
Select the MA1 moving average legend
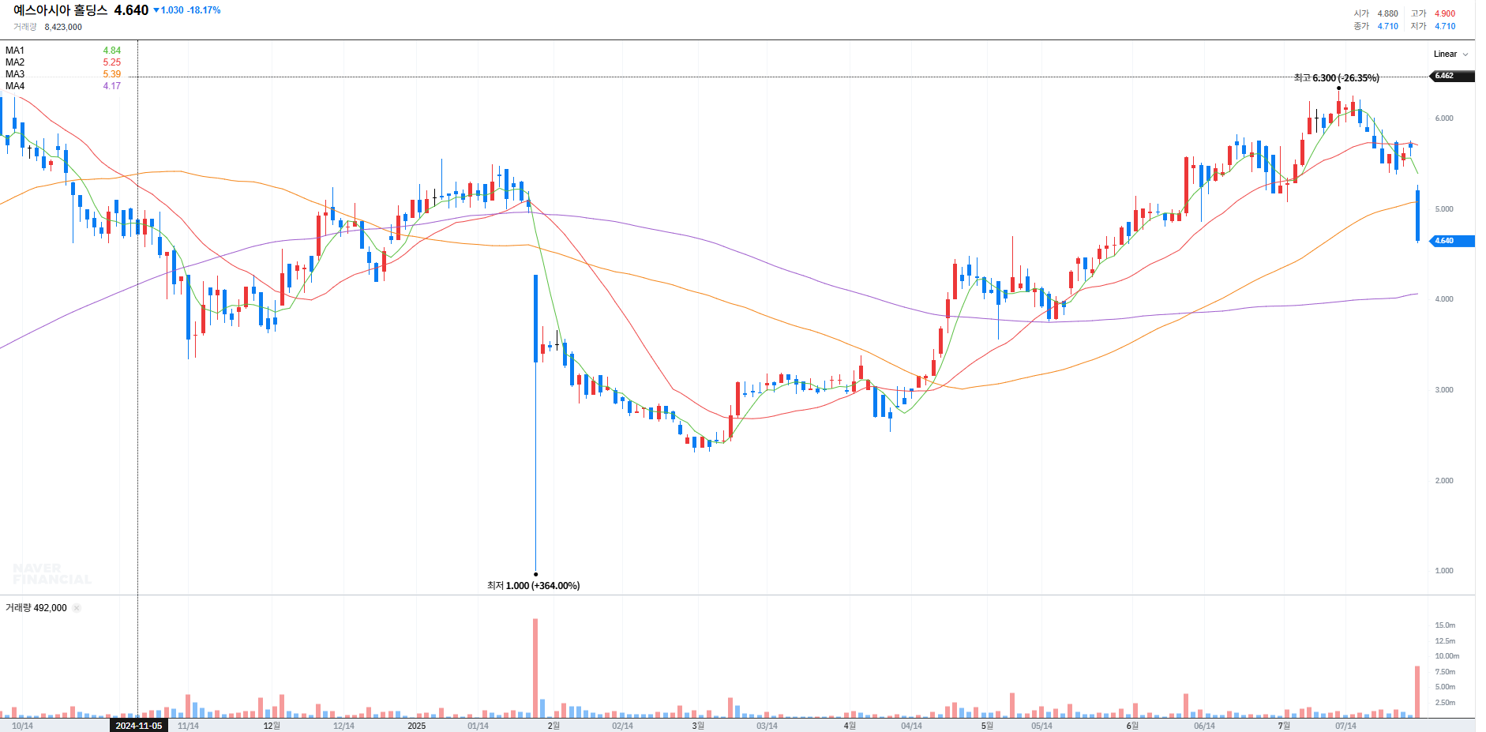15,51
